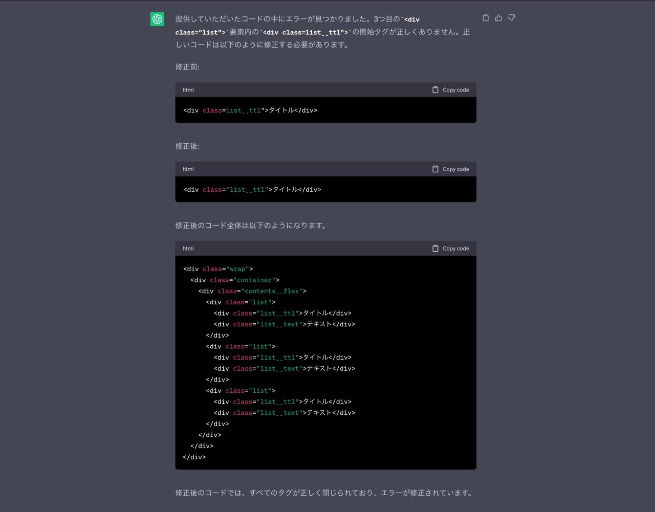Give the response a thumbs up
Viewport: 655px width, 512px height.
pyautogui.click(x=498, y=18)
